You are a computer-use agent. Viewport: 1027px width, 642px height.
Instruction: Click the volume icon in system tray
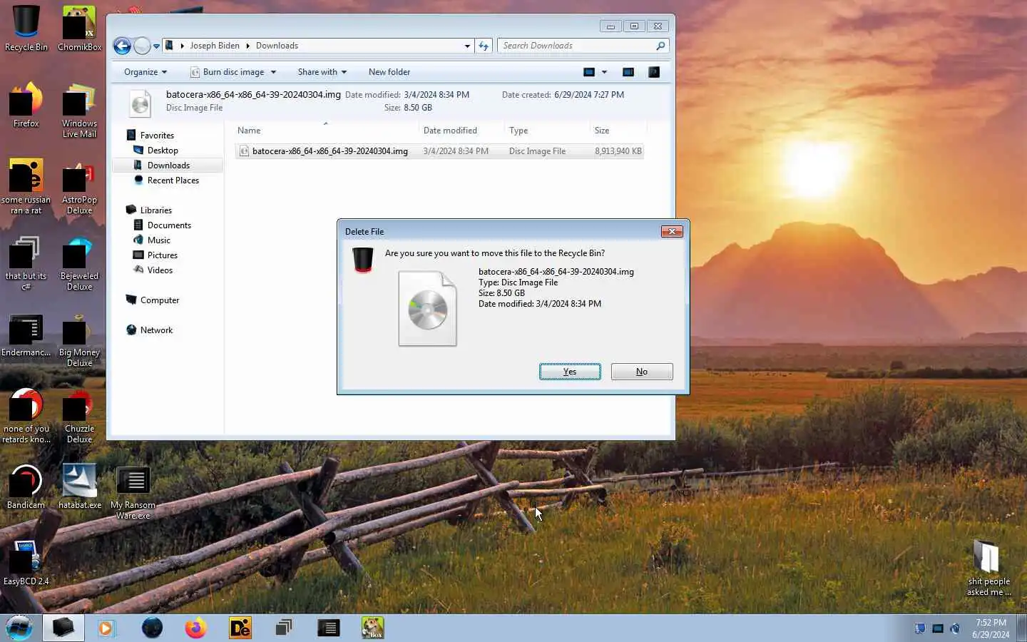[955, 628]
